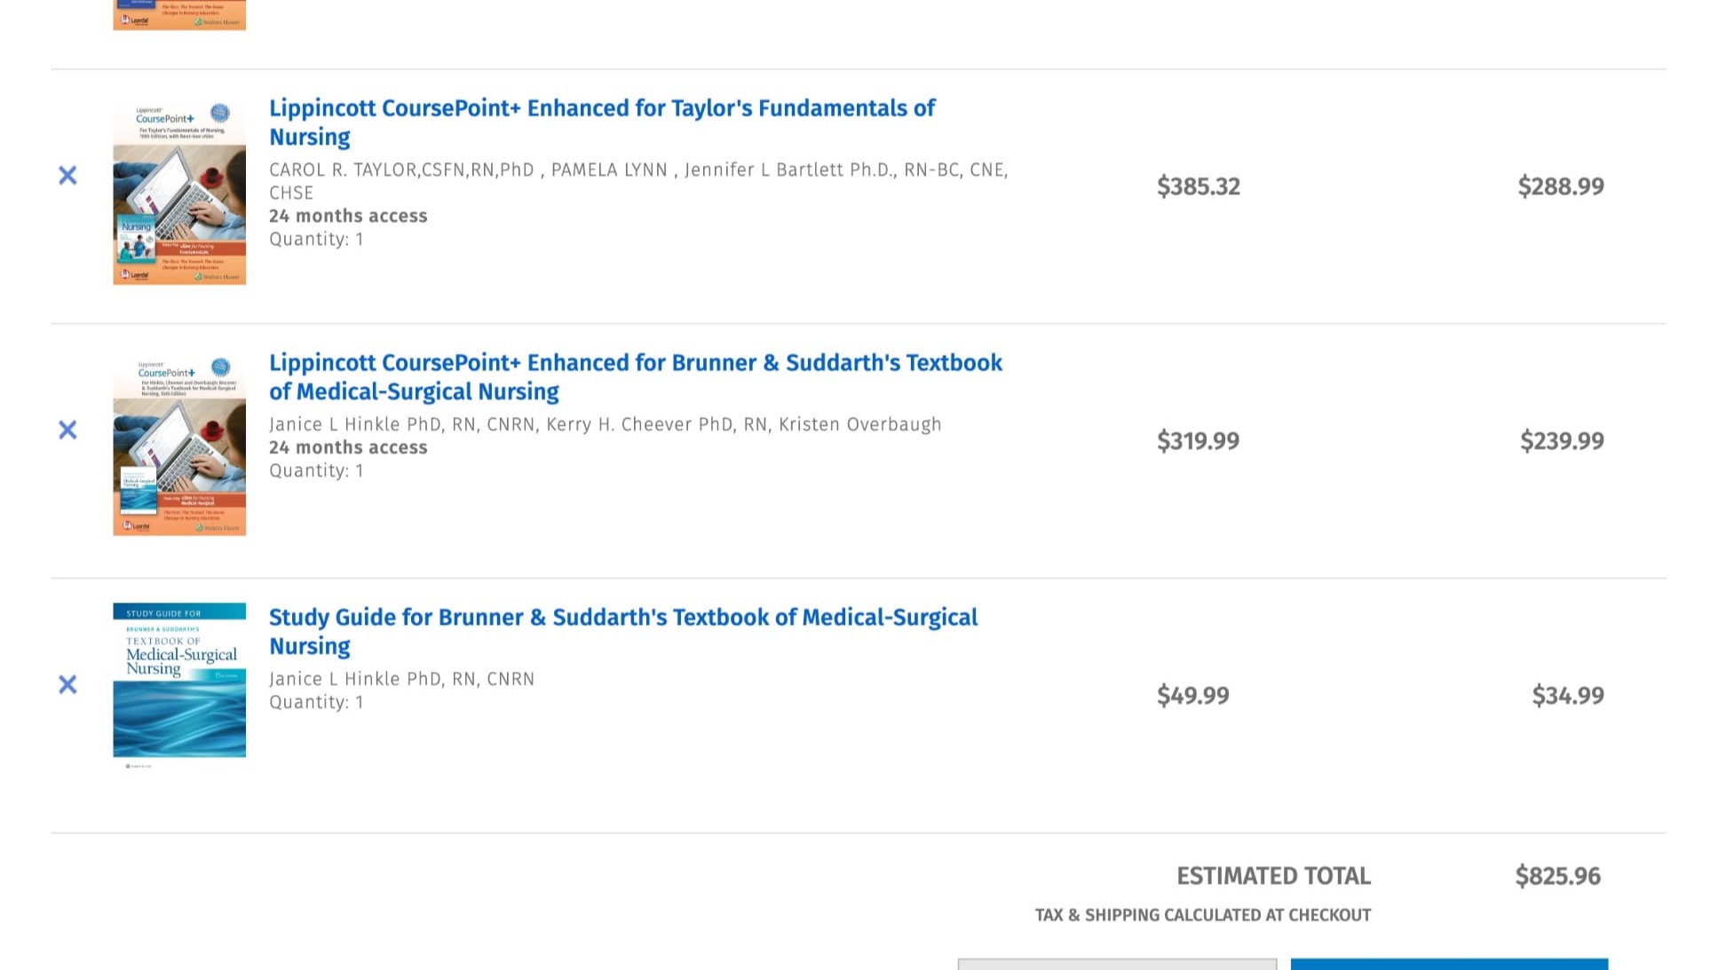Click the $34.99 Study Guide price
Viewport: 1718px width, 970px height.
coord(1568,697)
